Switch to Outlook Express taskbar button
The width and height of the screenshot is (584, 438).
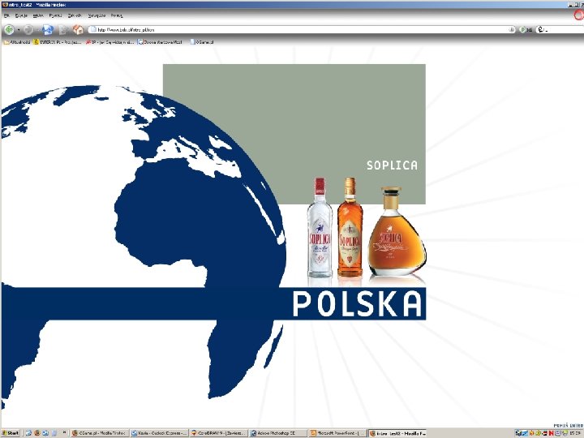160,433
